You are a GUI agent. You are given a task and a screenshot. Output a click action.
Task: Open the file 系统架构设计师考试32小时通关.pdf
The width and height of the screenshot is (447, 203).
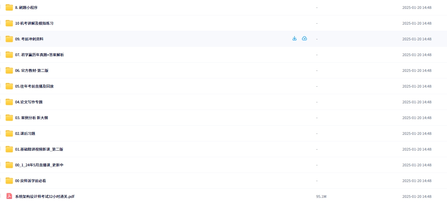[x=45, y=196]
